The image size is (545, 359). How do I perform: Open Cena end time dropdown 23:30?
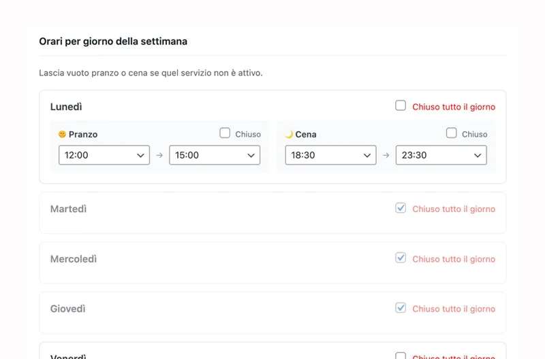(x=441, y=155)
